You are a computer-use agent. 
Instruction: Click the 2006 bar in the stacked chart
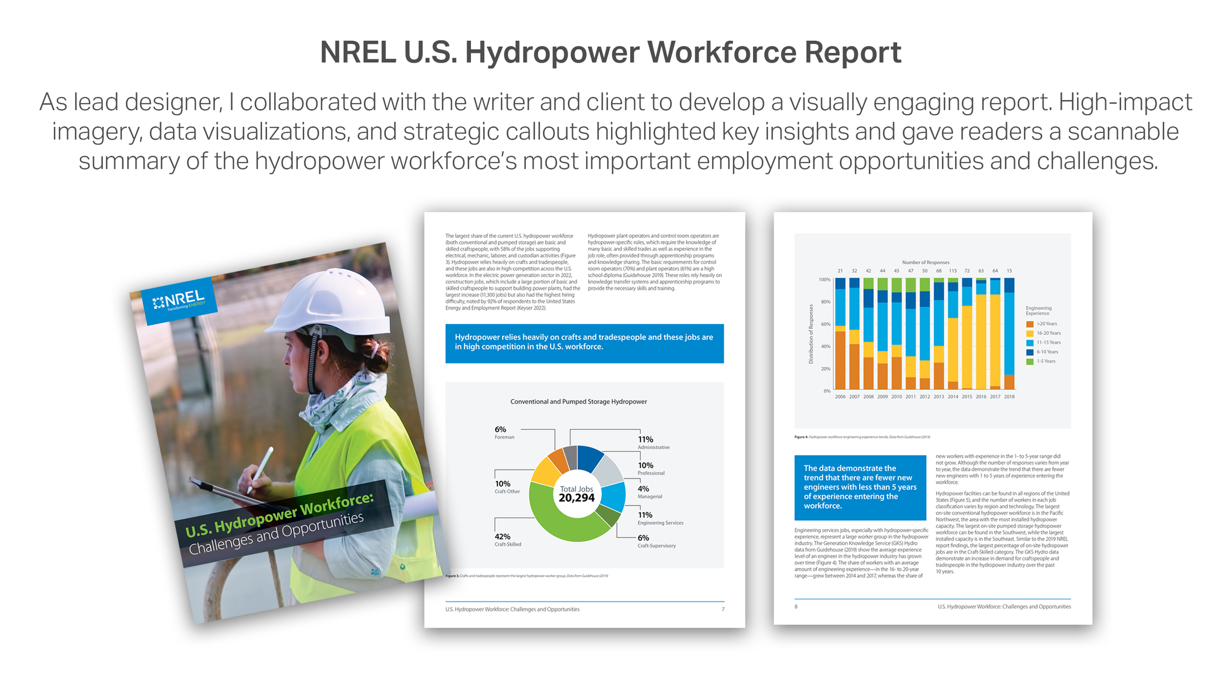click(x=840, y=333)
